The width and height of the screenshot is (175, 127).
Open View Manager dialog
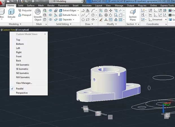24,83
